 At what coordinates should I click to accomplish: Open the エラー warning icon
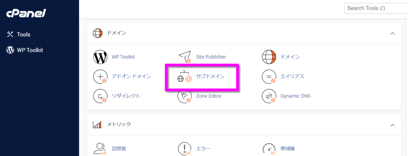[184, 149]
